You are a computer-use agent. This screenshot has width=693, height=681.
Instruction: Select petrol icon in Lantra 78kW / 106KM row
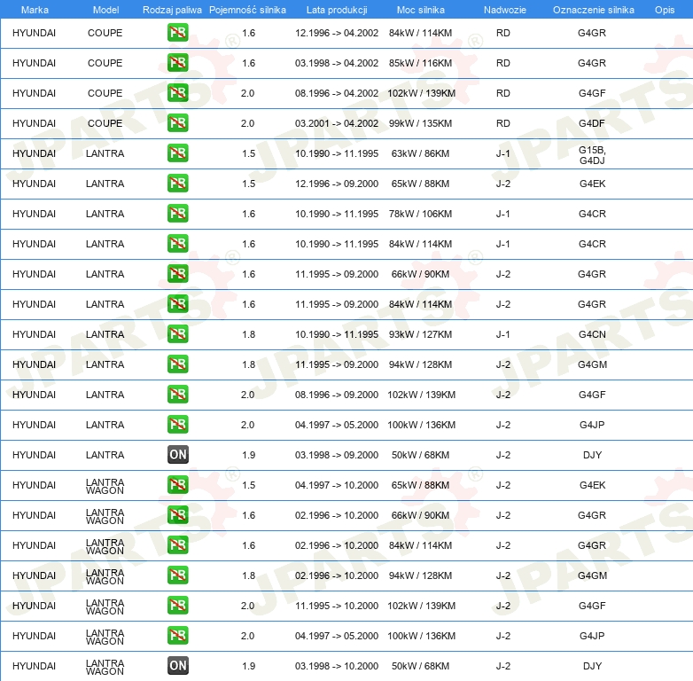177,213
